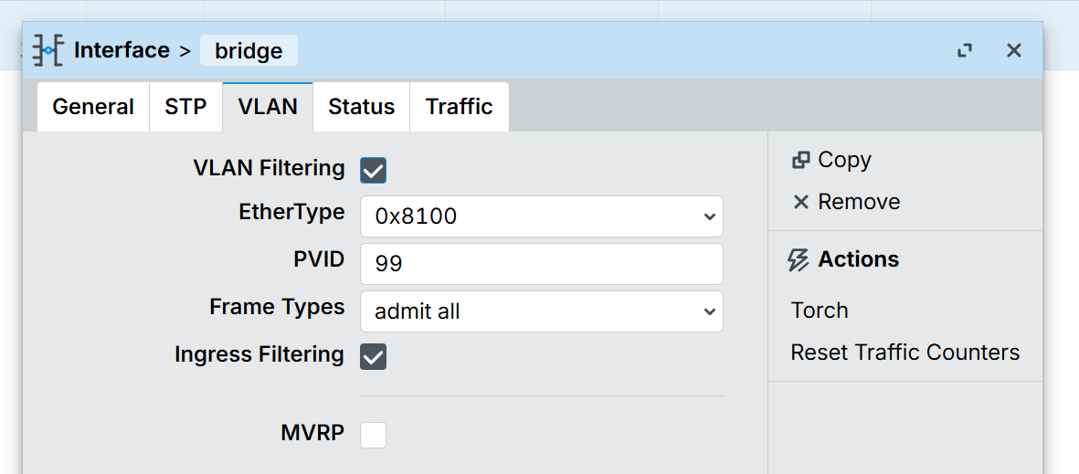The height and width of the screenshot is (474, 1079).
Task: Open the Frame Types dropdown
Action: coord(541,311)
